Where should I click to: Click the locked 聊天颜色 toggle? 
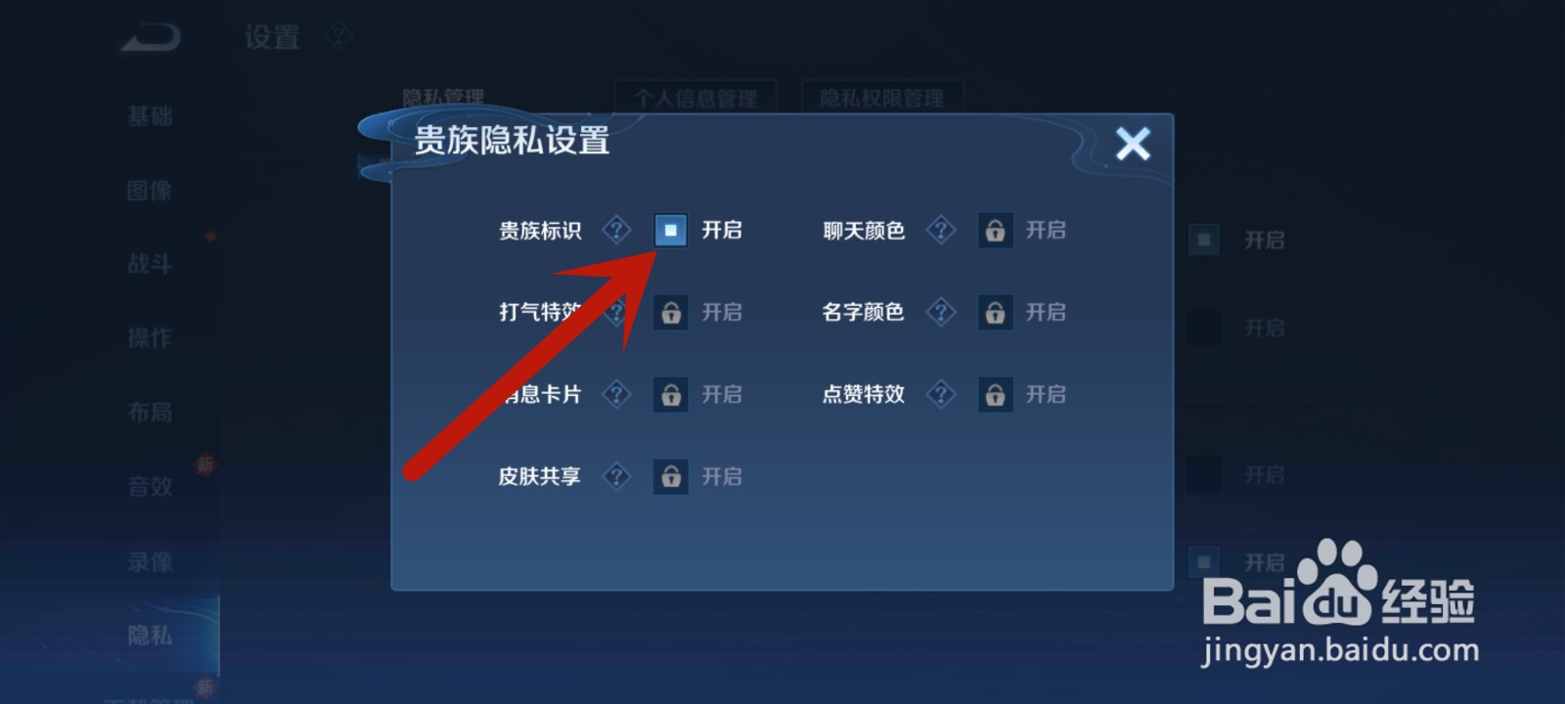coord(995,230)
